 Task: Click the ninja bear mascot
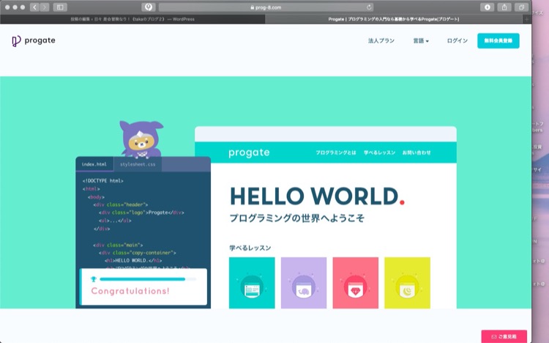[x=141, y=139]
